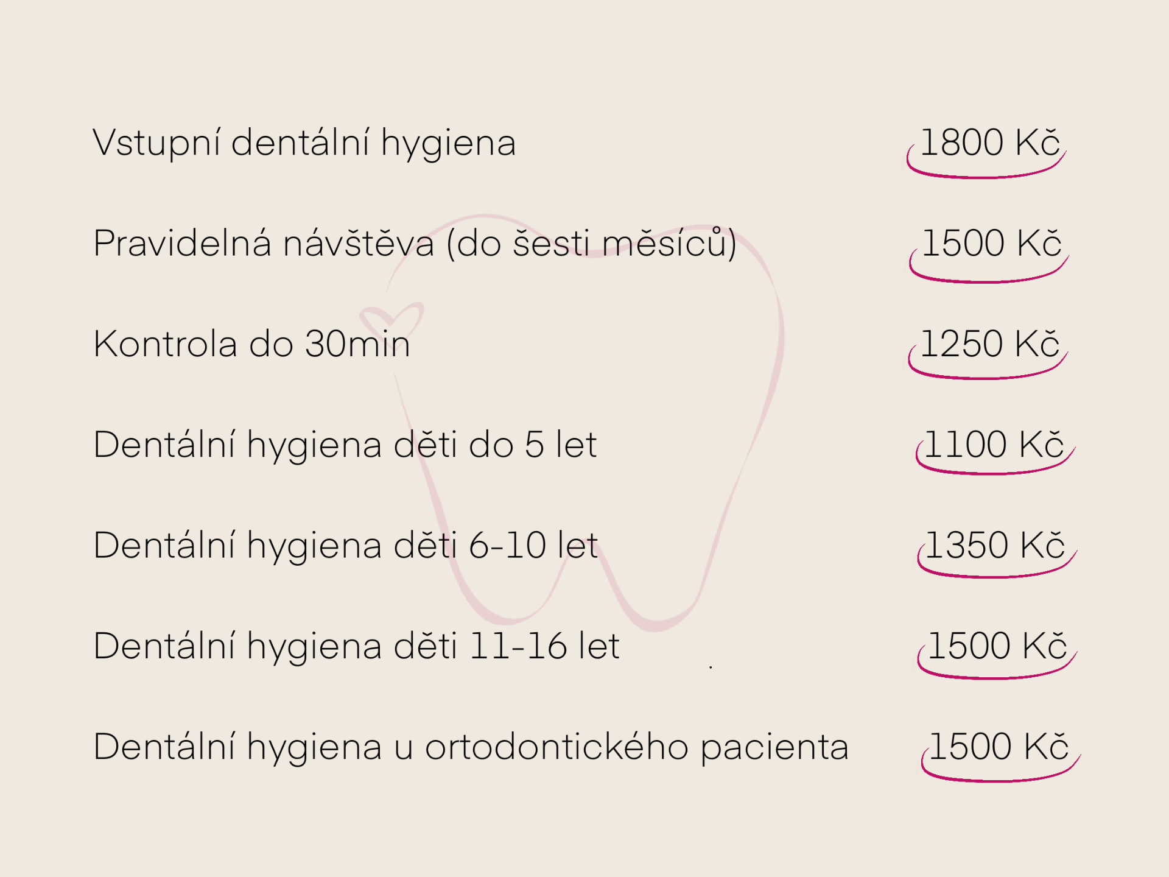Select the "Vstupní dentální hygiena" service text

click(304, 143)
